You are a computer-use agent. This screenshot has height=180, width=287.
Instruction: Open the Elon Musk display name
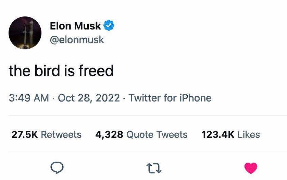pos(75,26)
